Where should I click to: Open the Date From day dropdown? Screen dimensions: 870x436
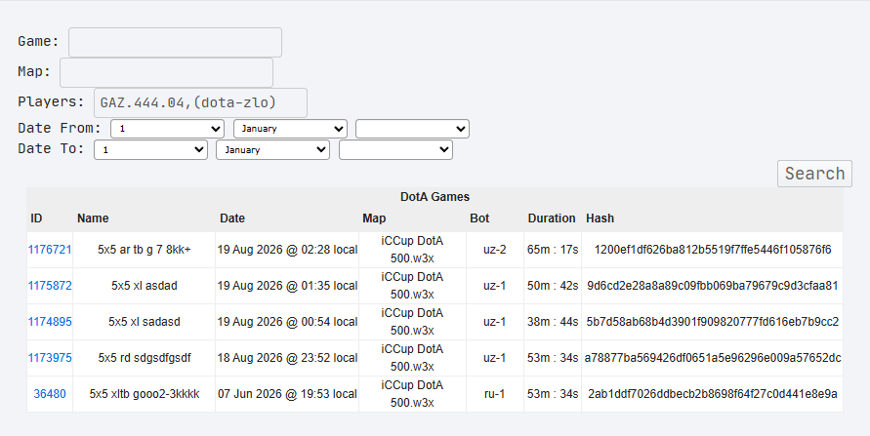167,129
